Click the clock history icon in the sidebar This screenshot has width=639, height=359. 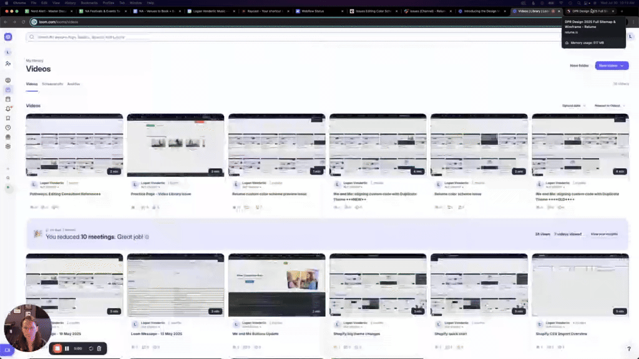(x=8, y=127)
